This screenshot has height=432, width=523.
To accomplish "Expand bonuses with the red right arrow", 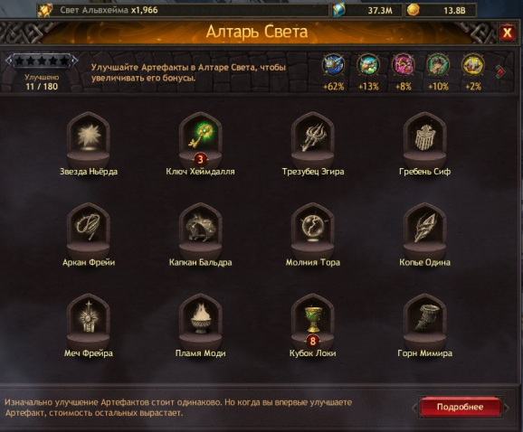I will (500, 71).
